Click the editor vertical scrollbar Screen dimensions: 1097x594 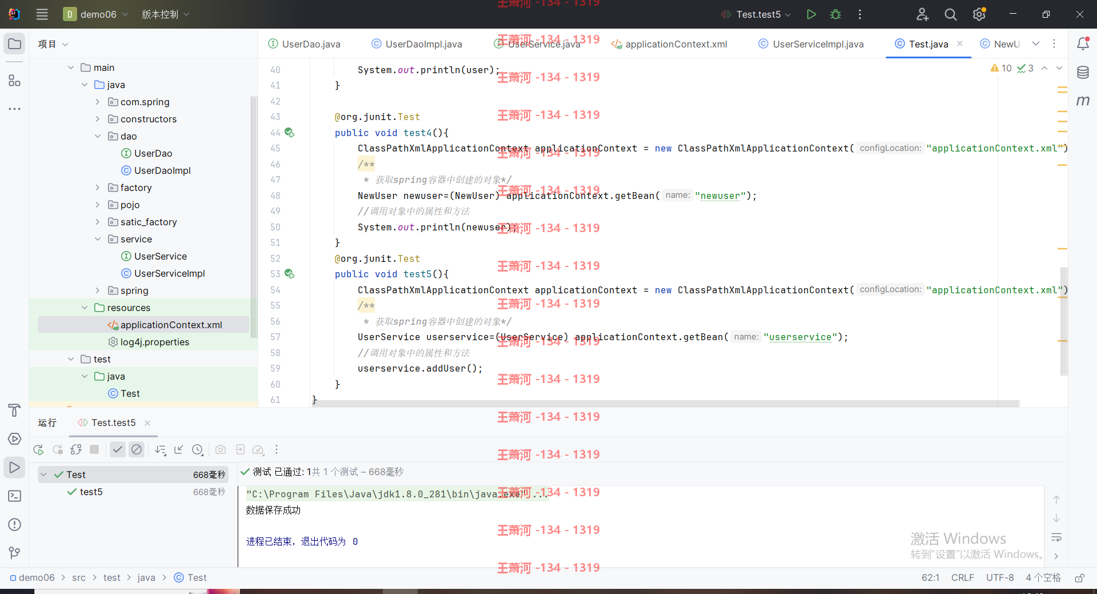(x=1064, y=321)
